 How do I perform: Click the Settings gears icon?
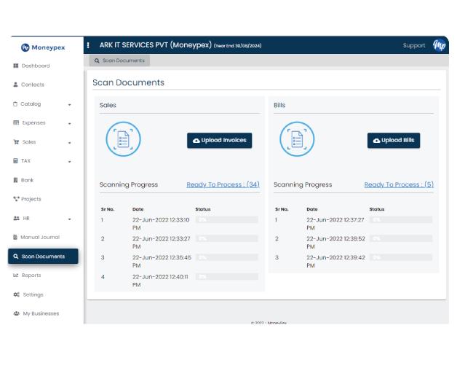16,294
